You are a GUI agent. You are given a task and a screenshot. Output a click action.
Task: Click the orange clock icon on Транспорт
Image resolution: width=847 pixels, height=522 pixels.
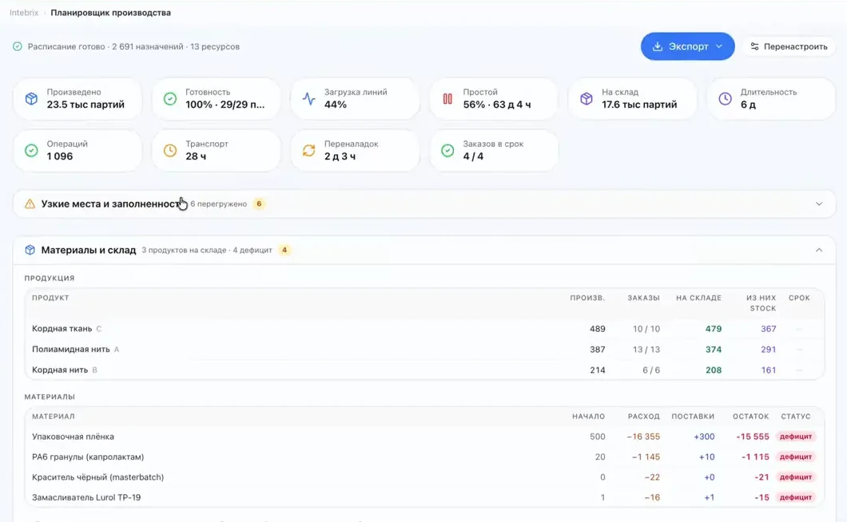(x=170, y=150)
